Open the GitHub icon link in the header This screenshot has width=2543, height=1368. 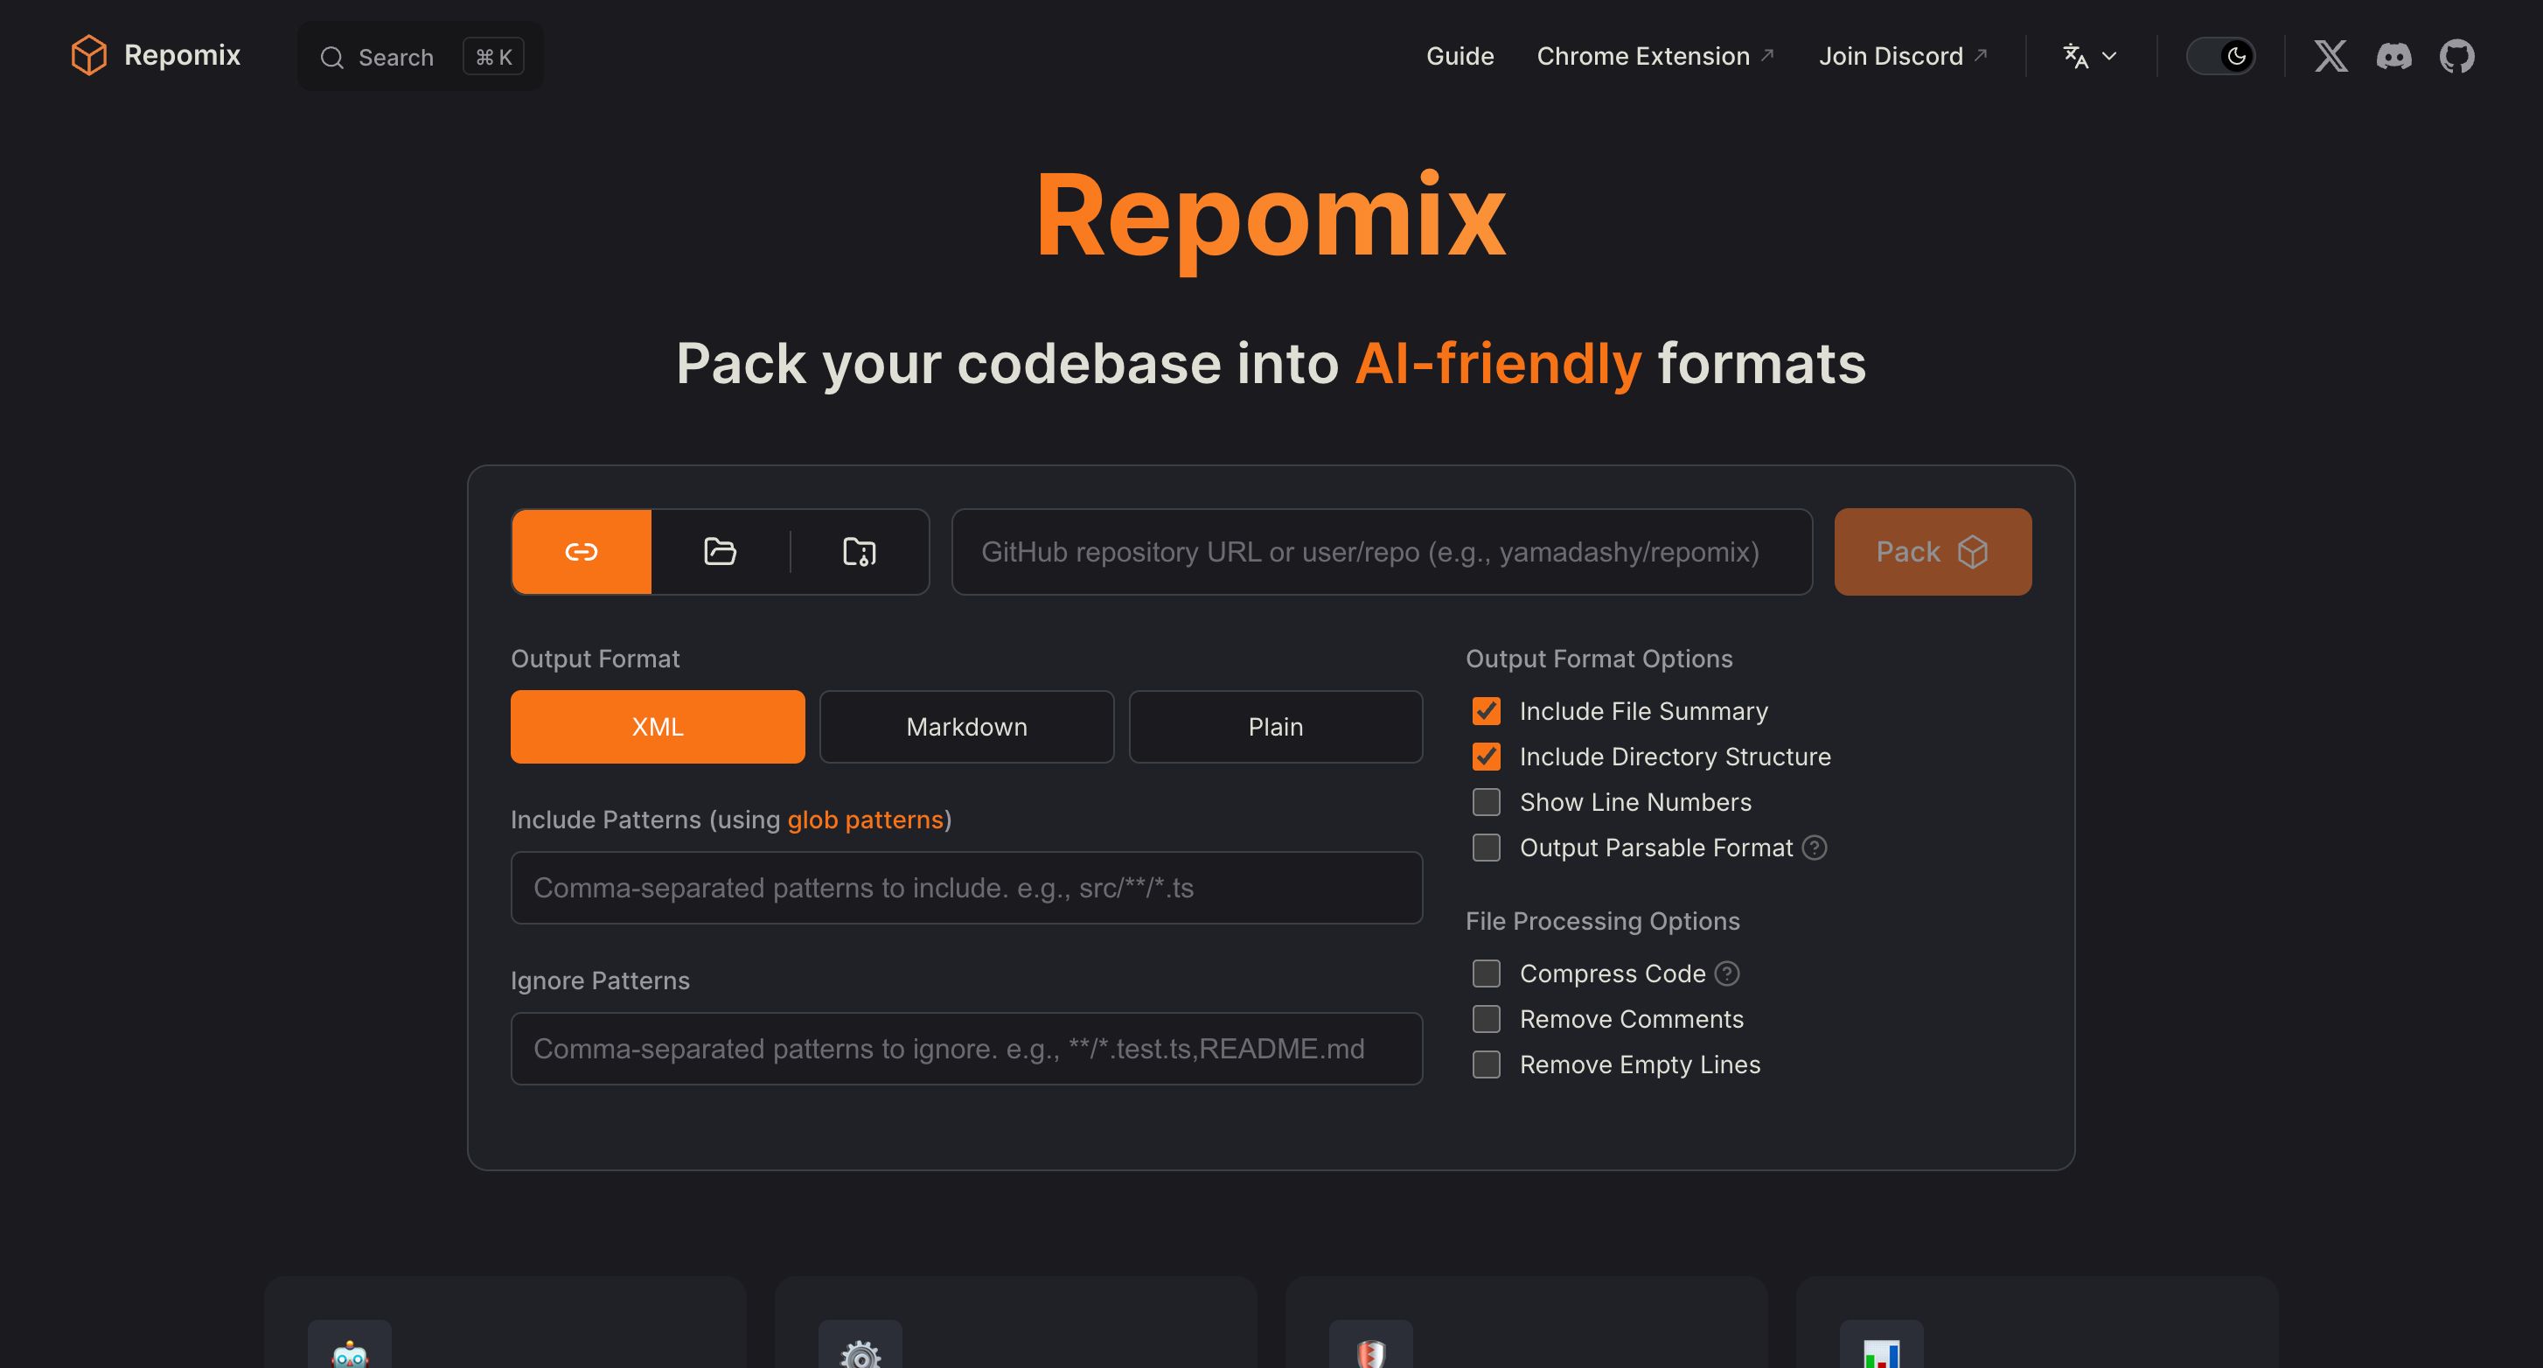(2457, 56)
